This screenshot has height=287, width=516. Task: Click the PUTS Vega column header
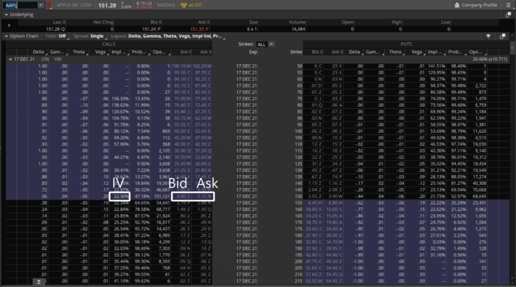[416, 52]
